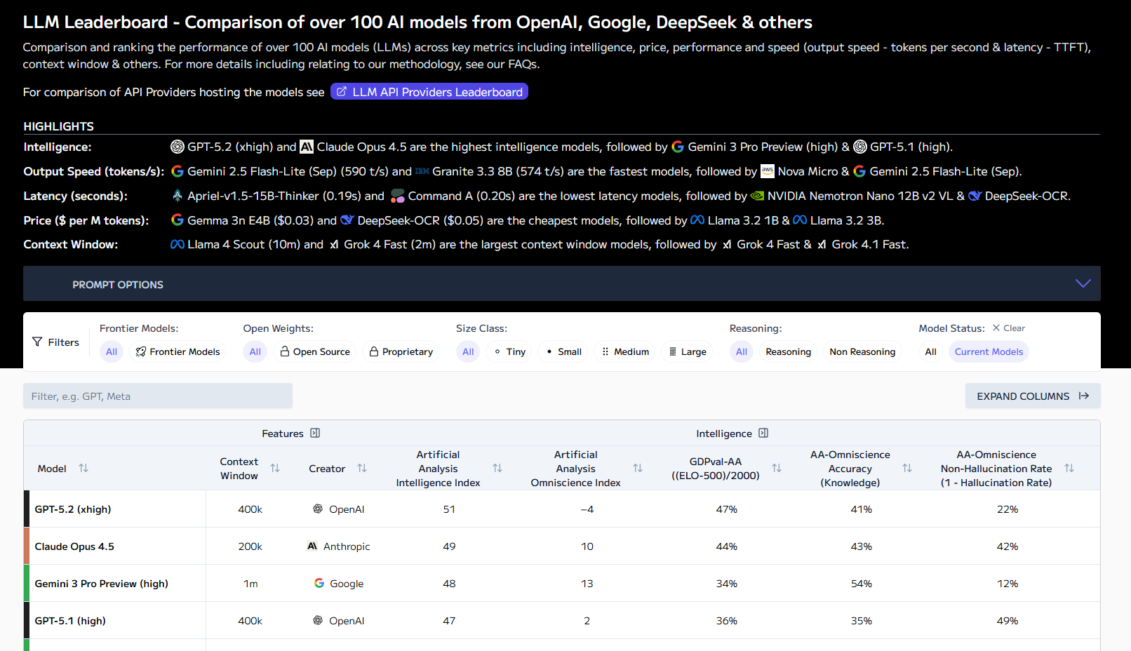The image size is (1131, 651).
Task: Sort by AA-Omniscience Accuracy column
Action: 907,468
